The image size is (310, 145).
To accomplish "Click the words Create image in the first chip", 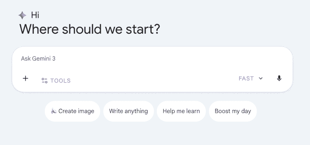I will click(76, 111).
